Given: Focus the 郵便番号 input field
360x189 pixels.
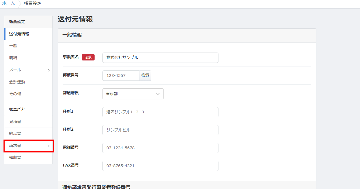Looking at the screenshot, I should click(x=121, y=76).
